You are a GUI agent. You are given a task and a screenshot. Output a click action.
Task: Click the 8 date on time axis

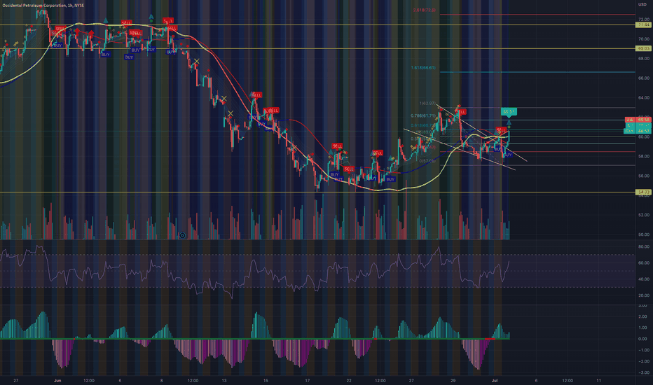click(x=162, y=380)
